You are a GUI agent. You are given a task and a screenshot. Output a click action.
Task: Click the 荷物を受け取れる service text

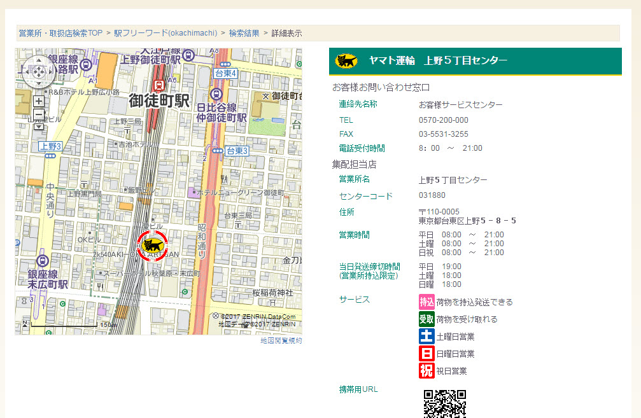pos(467,319)
